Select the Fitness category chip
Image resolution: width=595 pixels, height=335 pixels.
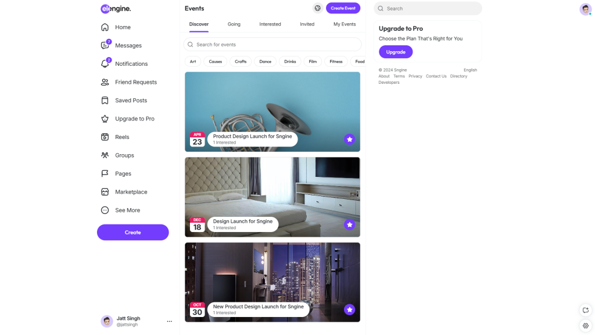(x=336, y=62)
